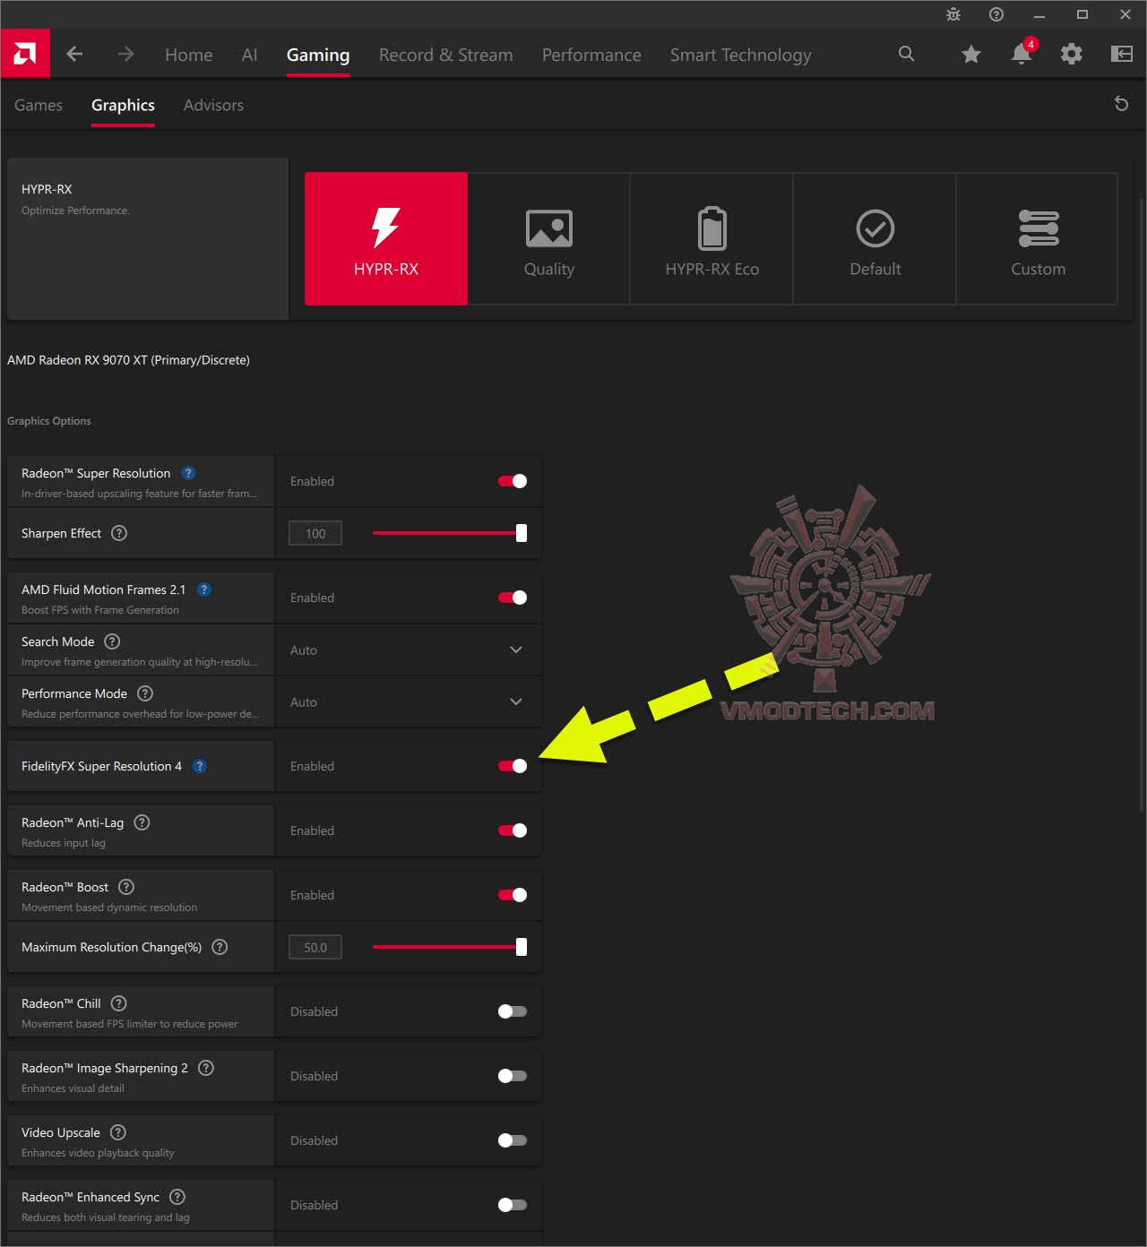The width and height of the screenshot is (1147, 1247).
Task: Open help for Sharpen Effect
Action: coord(119,533)
